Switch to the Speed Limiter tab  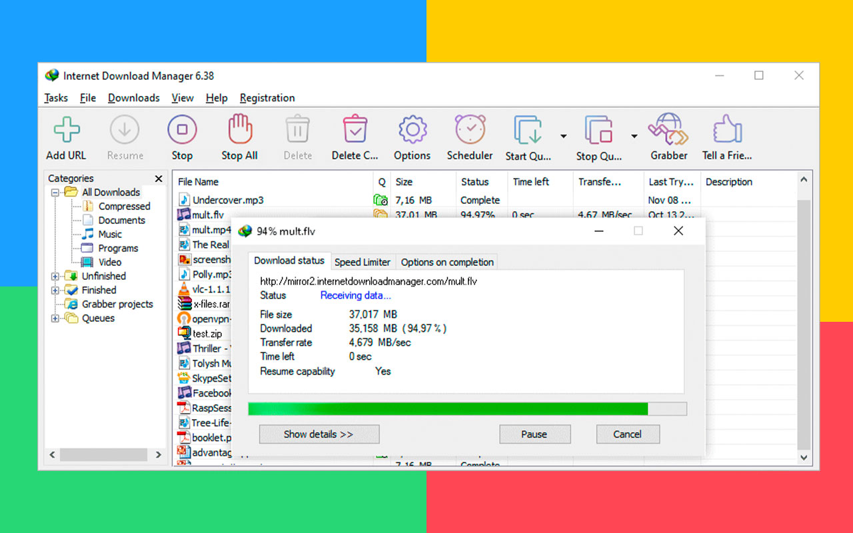363,262
